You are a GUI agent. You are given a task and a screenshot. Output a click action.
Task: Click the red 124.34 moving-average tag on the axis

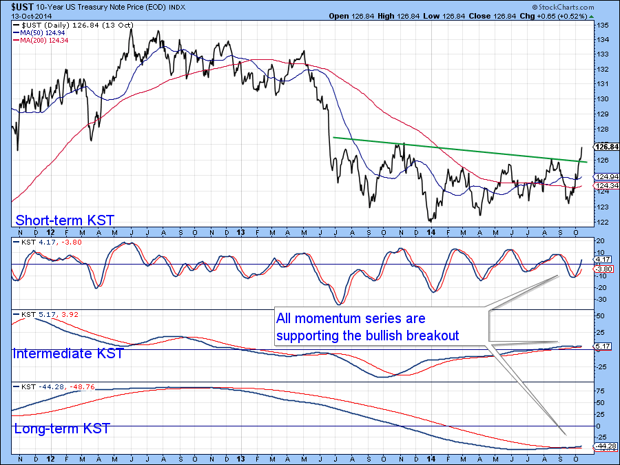click(x=606, y=185)
